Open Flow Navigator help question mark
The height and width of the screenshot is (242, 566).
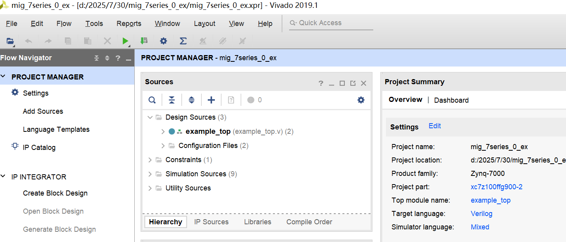click(x=118, y=58)
